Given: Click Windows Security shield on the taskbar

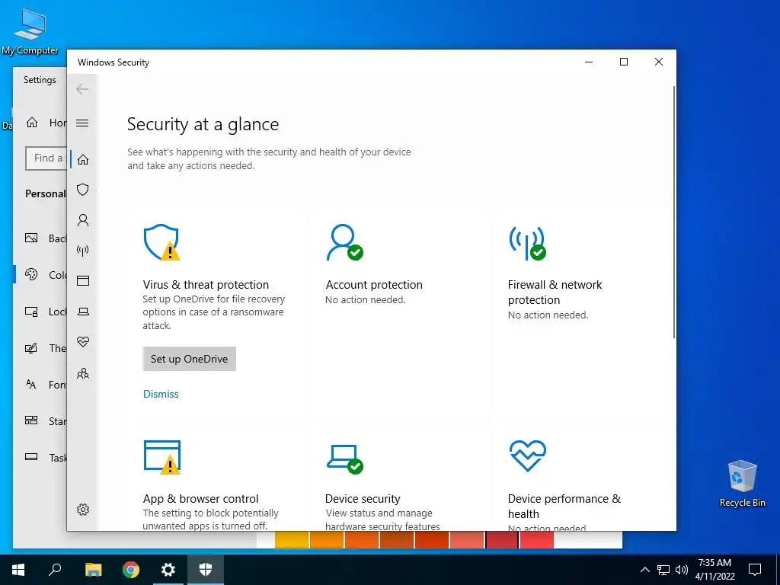Looking at the screenshot, I should 206,570.
